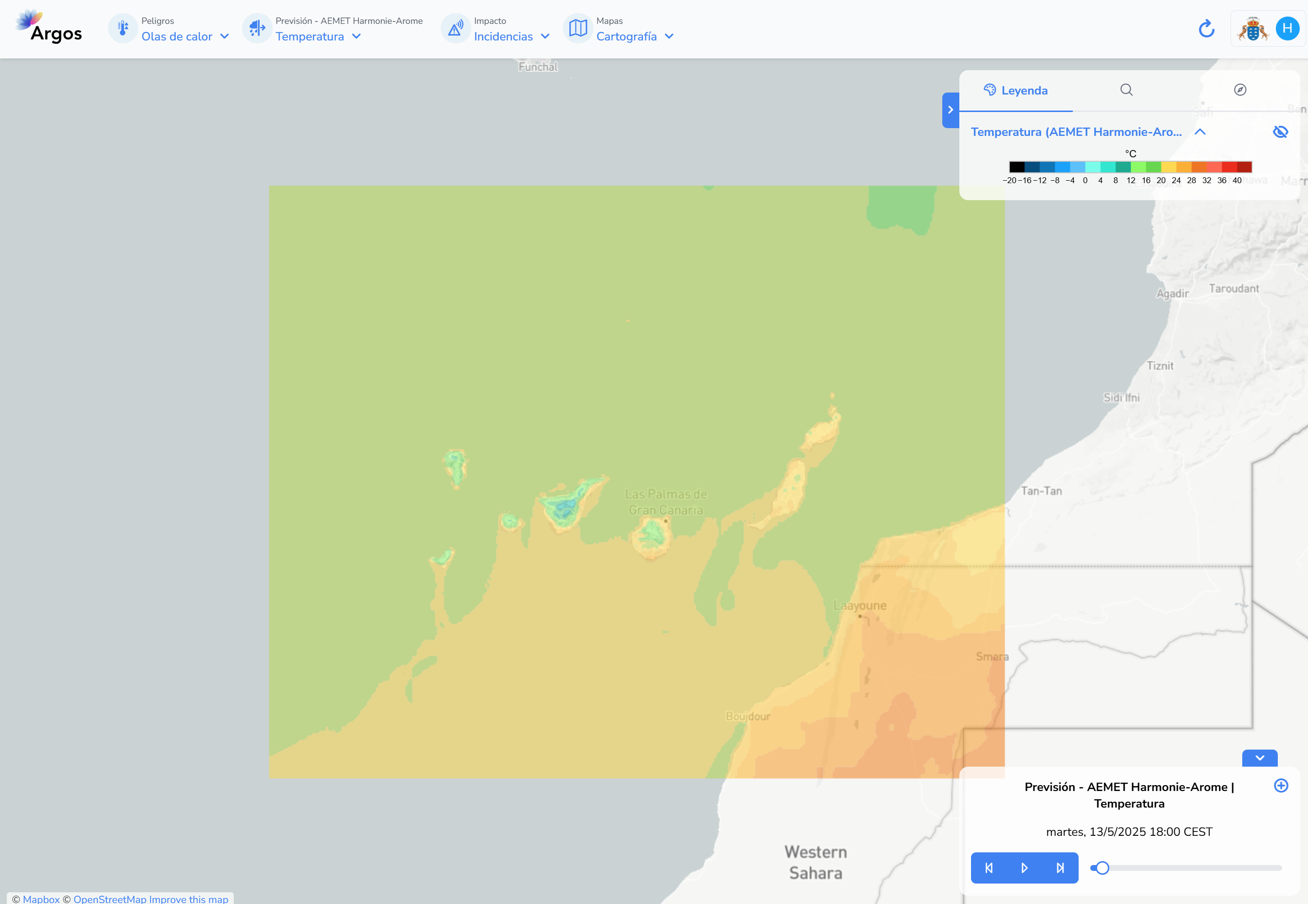Click the Sidi Ifni map label
The image size is (1308, 904).
click(x=1121, y=397)
